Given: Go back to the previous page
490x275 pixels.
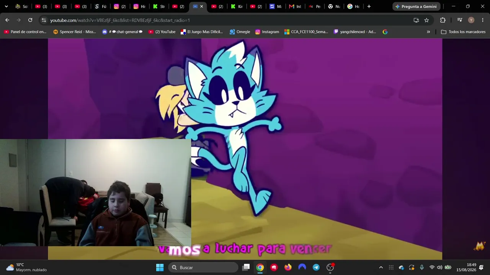Looking at the screenshot, I should [x=7, y=20].
